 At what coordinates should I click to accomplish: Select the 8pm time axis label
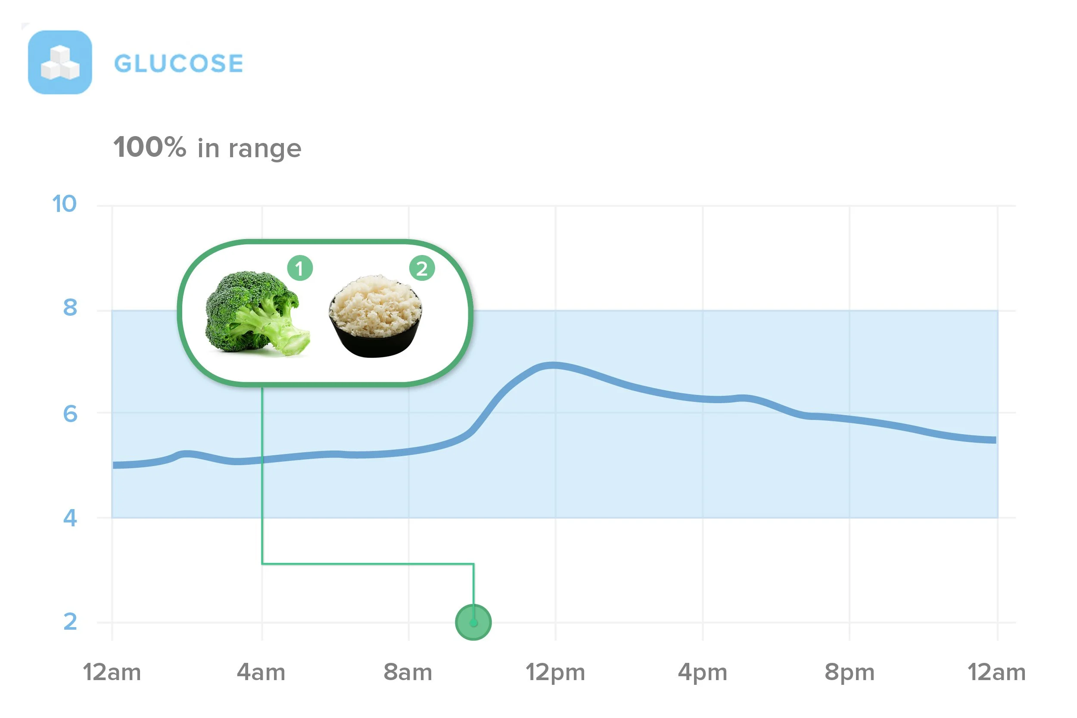coord(850,673)
